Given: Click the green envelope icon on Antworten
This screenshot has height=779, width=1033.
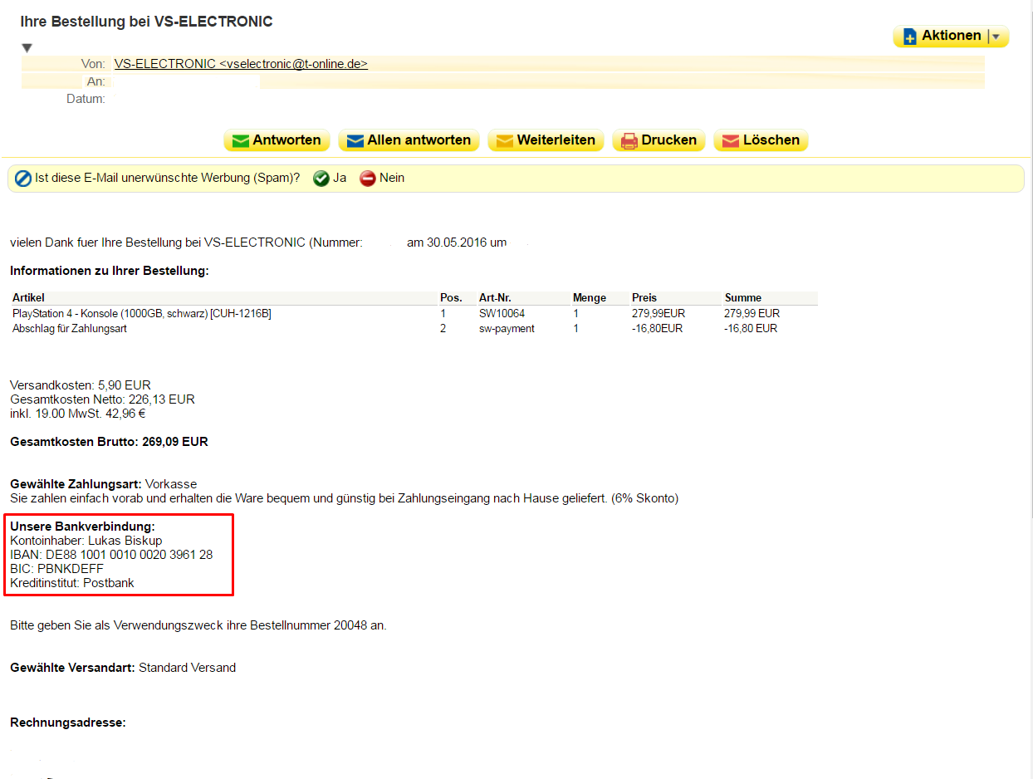Looking at the screenshot, I should pos(240,141).
